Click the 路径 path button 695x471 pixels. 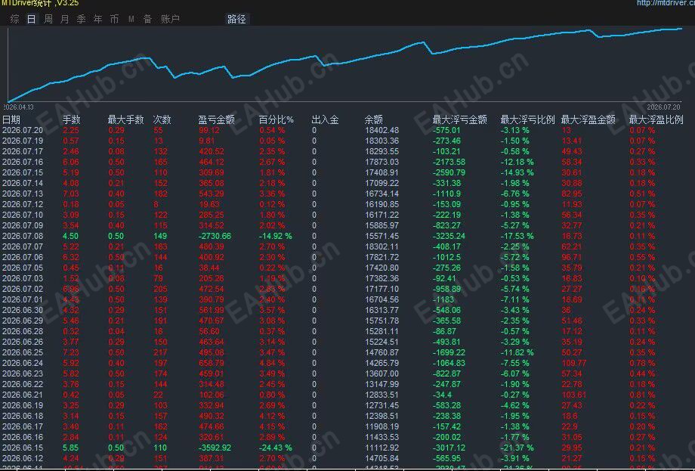point(236,19)
